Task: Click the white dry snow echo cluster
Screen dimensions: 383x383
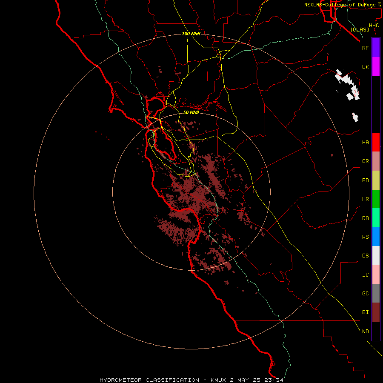Action: 347,85
